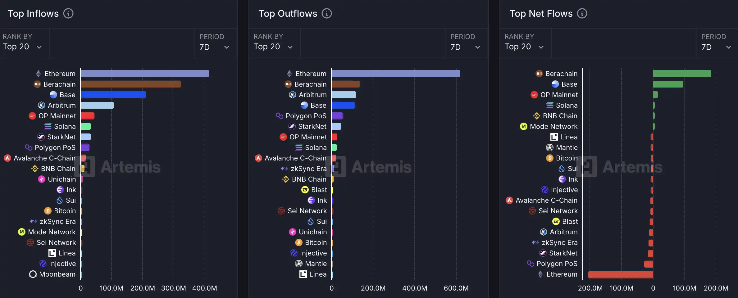Click 'OP Mainnet' label in Top Net Flows
738x298 pixels.
pyautogui.click(x=559, y=95)
